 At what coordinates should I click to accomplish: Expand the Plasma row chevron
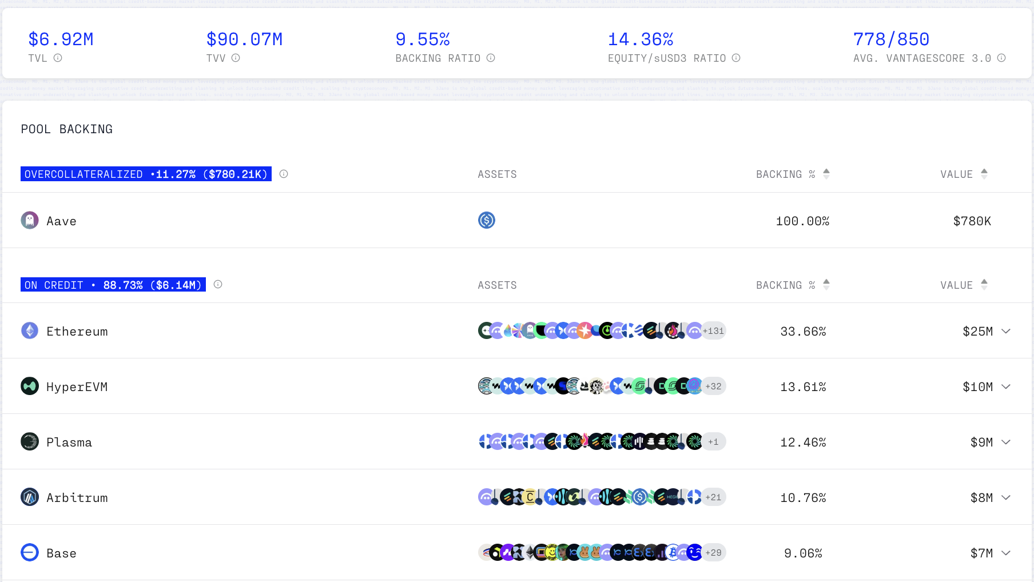click(x=1006, y=442)
